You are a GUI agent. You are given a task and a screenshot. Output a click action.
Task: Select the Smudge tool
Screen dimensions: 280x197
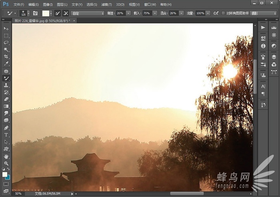pos(6,113)
